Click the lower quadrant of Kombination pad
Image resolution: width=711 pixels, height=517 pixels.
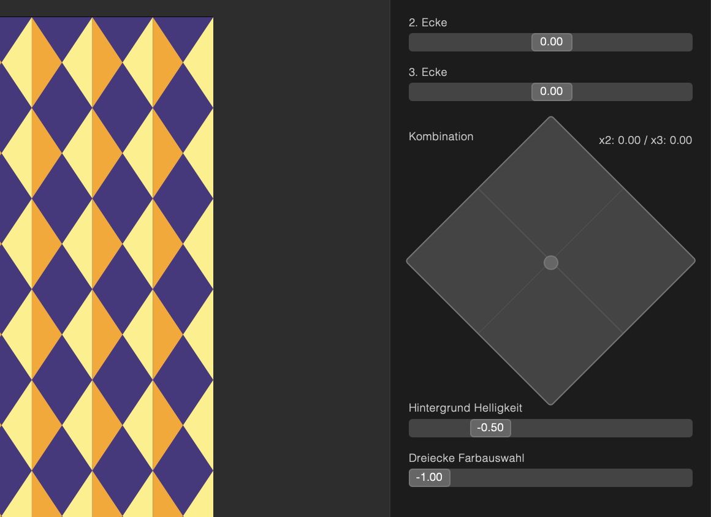pyautogui.click(x=551, y=334)
